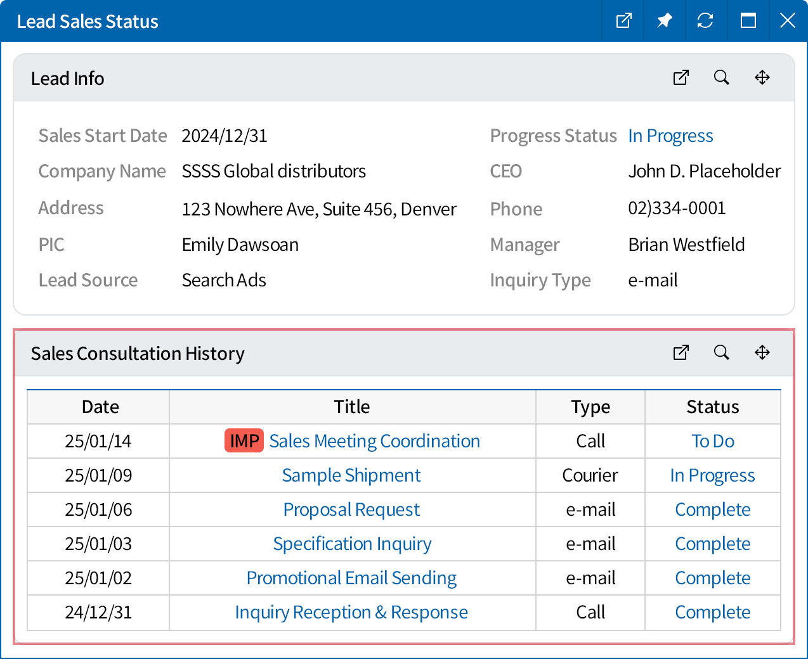This screenshot has height=659, width=808.
Task: Search within Sales Consultation History panel
Action: click(x=721, y=352)
